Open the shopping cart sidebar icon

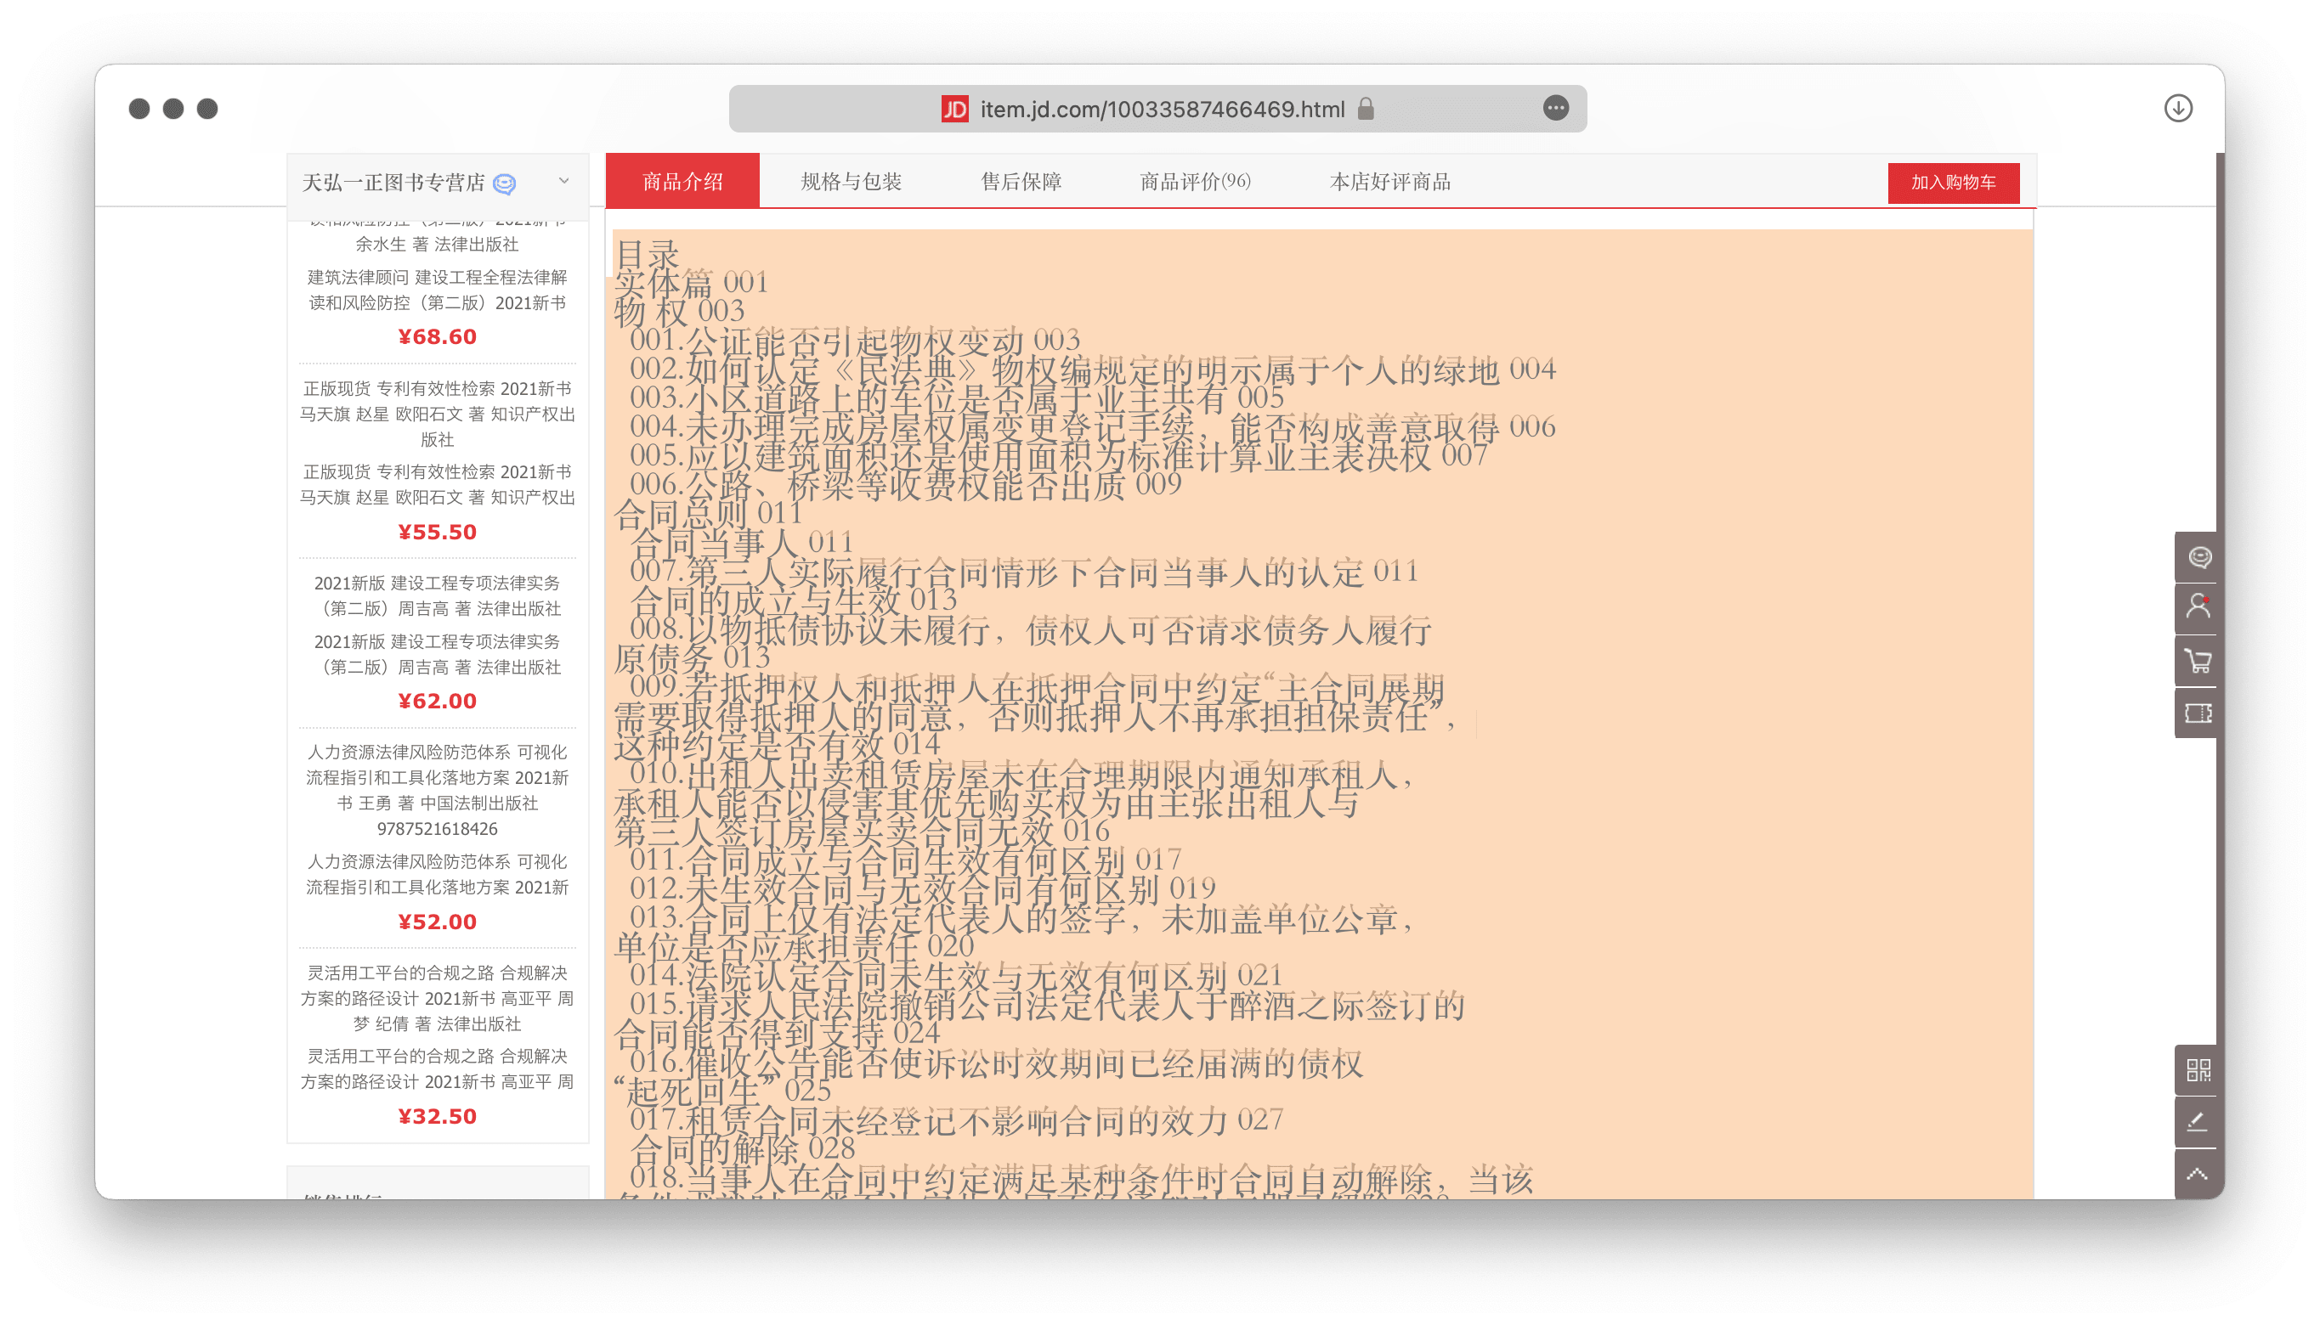(x=2199, y=661)
